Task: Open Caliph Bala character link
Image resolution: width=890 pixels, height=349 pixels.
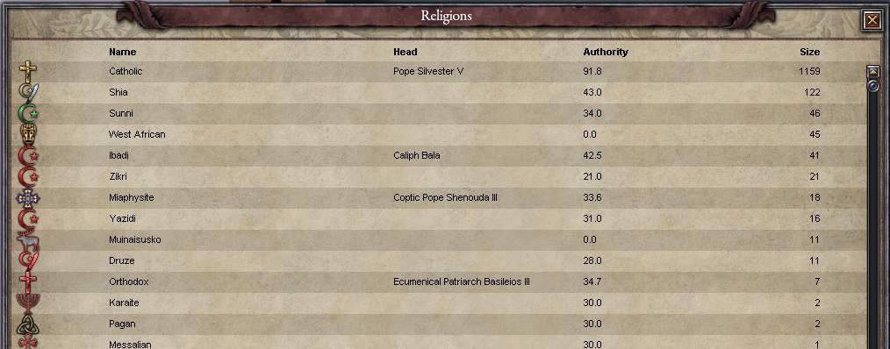Action: pyautogui.click(x=417, y=155)
